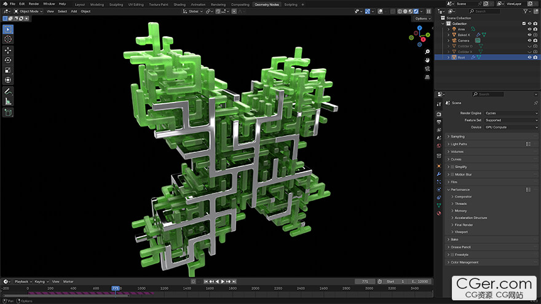Tick the Simplify checkbox

pos(452,166)
